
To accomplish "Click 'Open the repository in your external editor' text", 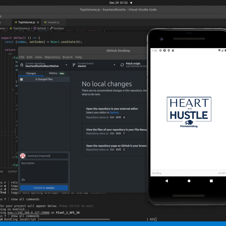I will 112,108.
